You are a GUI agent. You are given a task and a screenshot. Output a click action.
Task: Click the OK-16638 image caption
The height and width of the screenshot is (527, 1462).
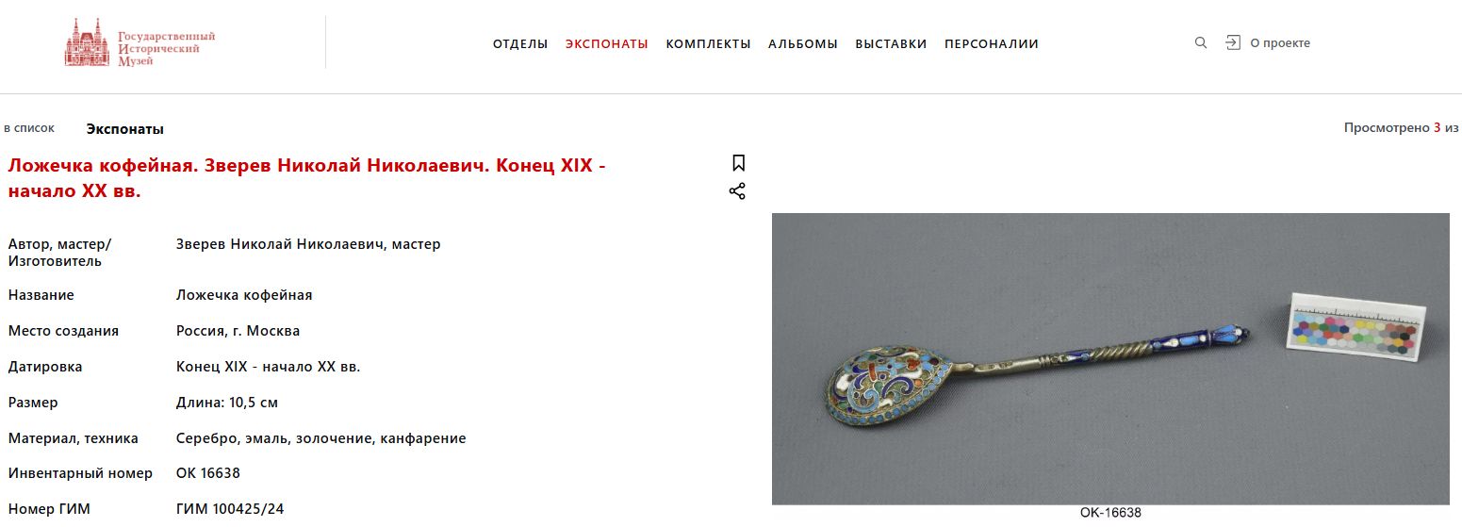click(1110, 513)
